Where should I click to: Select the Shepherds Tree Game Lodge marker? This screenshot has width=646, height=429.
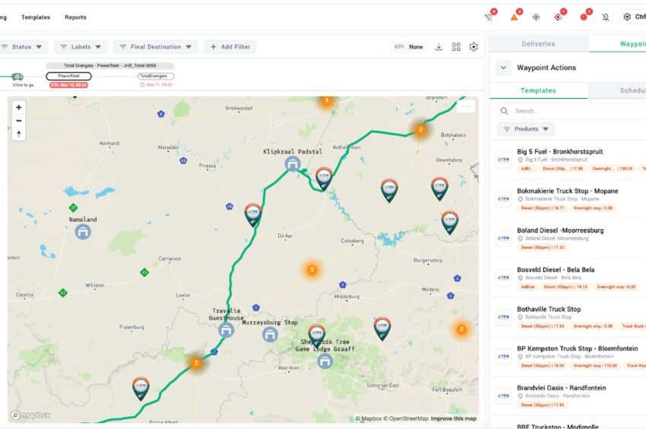point(325,361)
